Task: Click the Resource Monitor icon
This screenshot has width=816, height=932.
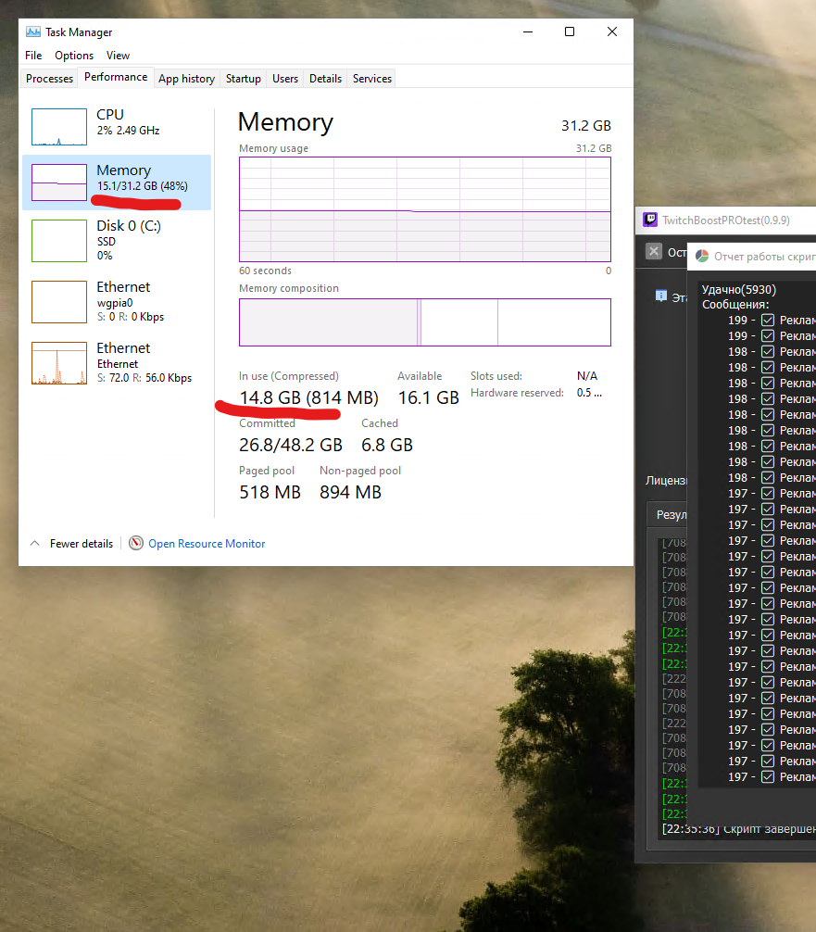Action: coord(136,544)
